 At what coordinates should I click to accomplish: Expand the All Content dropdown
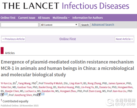(59, 25)
